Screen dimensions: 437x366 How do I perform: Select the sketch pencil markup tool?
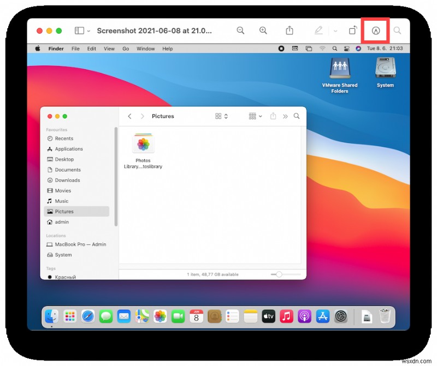(x=319, y=31)
